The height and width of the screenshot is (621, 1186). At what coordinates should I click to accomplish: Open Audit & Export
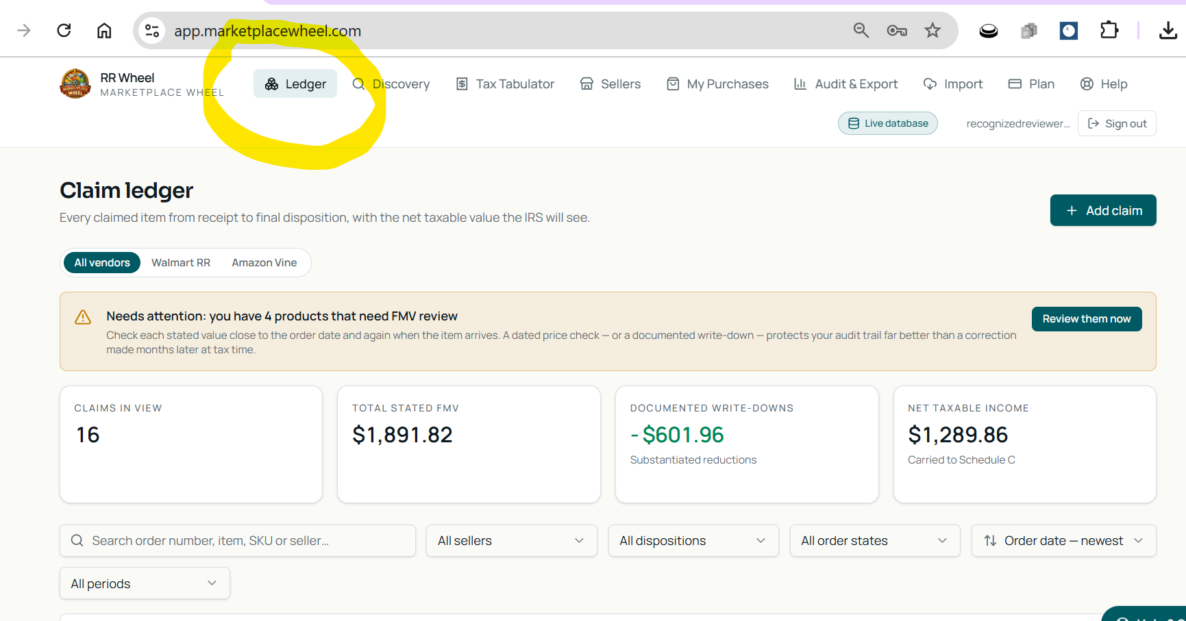point(845,84)
